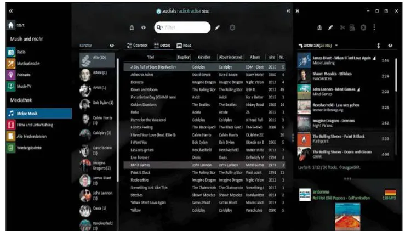
Task: Open the Podcasts icon
Action: point(11,75)
